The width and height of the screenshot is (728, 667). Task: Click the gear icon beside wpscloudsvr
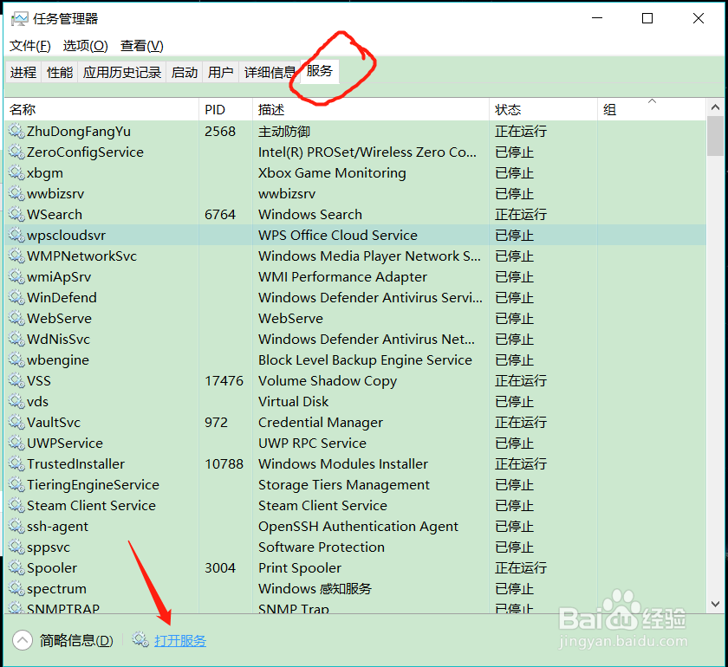coord(16,236)
